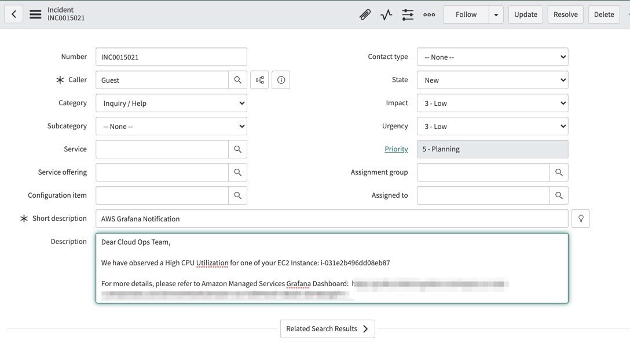
Task: Look up a Configuration item via the magnifier
Action: [x=237, y=195]
